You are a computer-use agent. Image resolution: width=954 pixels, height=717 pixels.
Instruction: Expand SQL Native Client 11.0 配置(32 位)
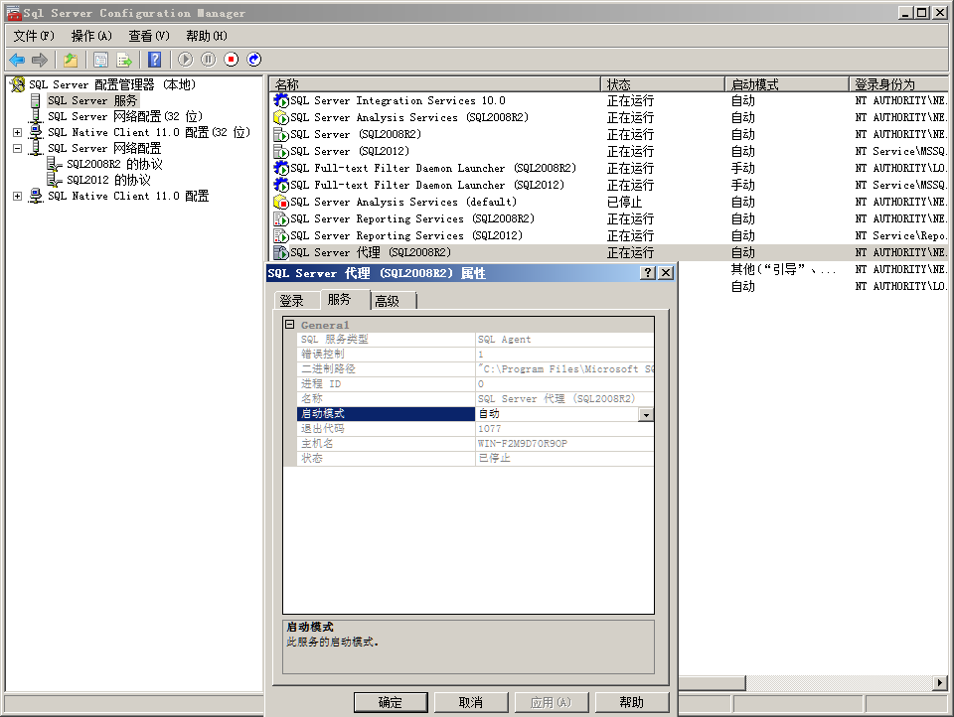[x=17, y=132]
